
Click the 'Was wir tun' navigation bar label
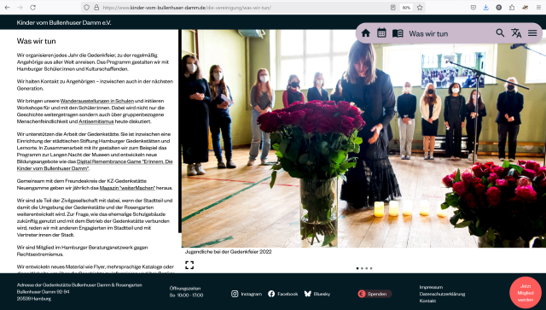coord(428,33)
